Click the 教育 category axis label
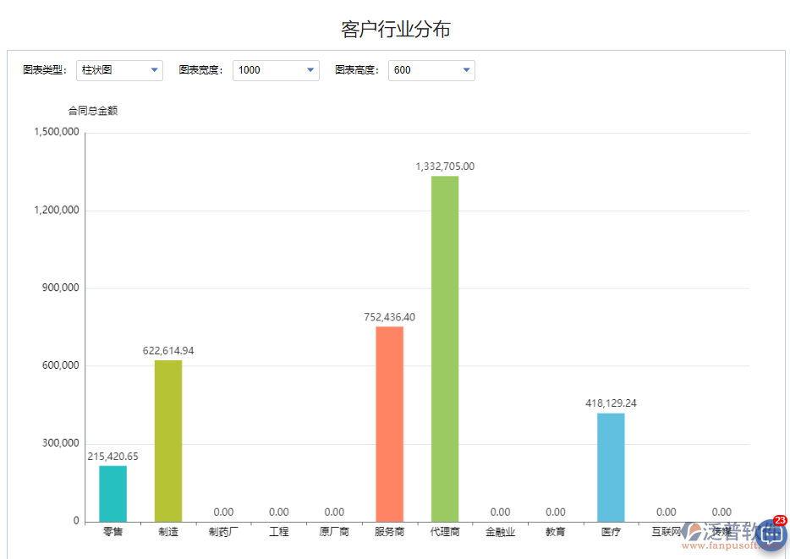The image size is (790, 559). tap(555, 531)
